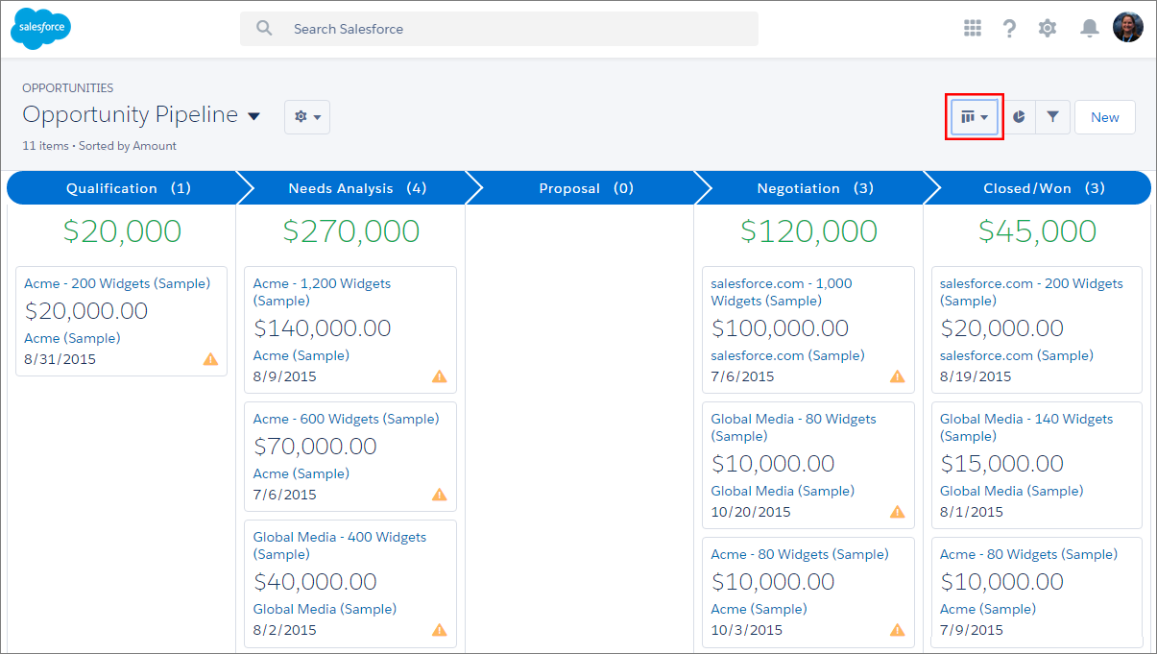Open the Kanban display-as dropdown
The image size is (1157, 654).
pos(975,117)
